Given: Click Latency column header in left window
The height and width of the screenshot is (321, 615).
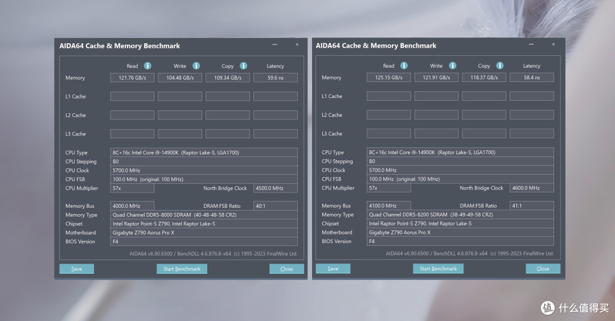Looking at the screenshot, I should tap(276, 66).
